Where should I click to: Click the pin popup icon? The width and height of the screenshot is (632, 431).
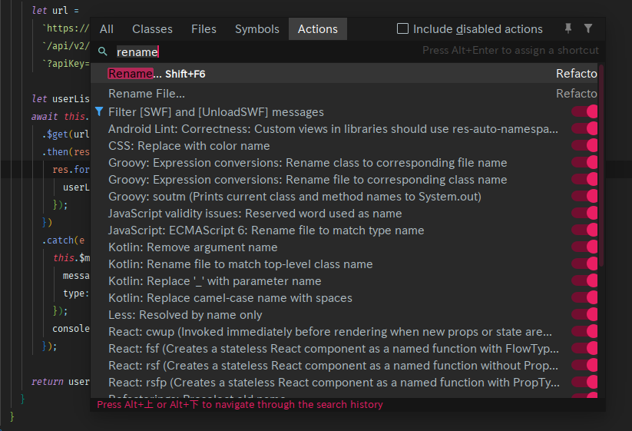pos(568,28)
